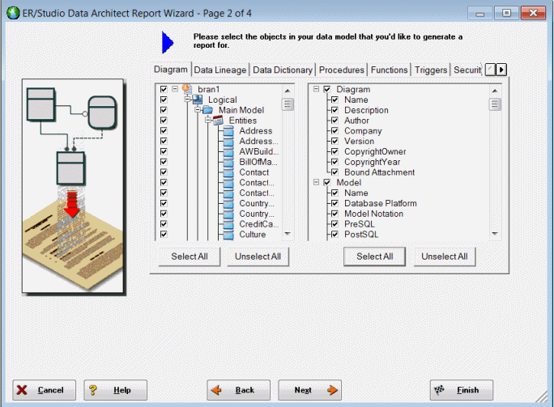
Task: Click the CreditCa... entity icon
Action: [x=228, y=224]
